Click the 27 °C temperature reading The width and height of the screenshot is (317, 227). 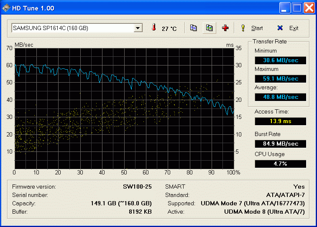[x=169, y=29]
